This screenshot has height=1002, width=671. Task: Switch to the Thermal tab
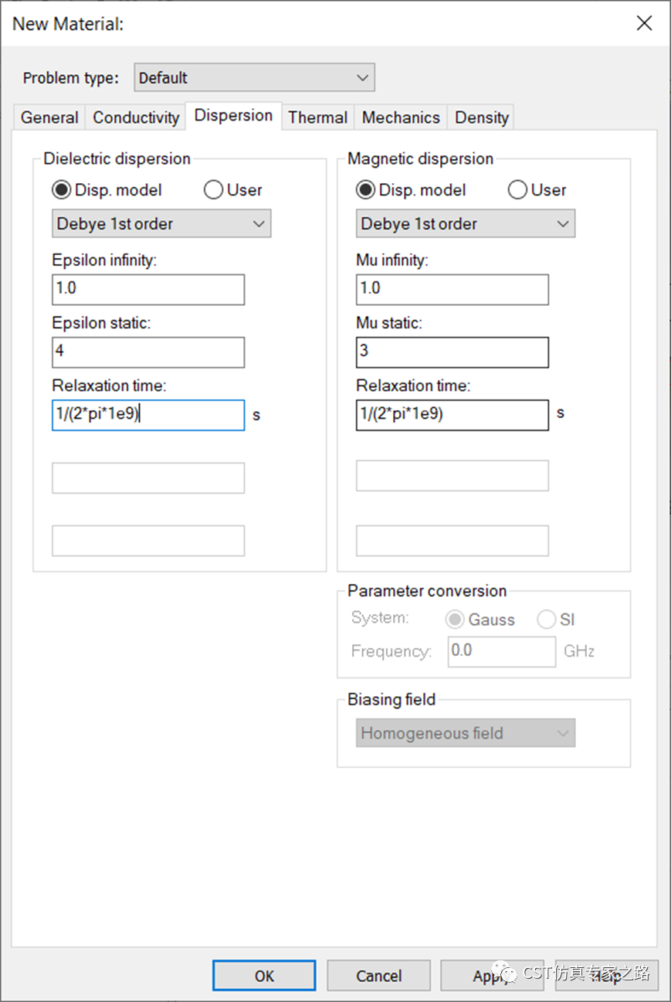[317, 117]
